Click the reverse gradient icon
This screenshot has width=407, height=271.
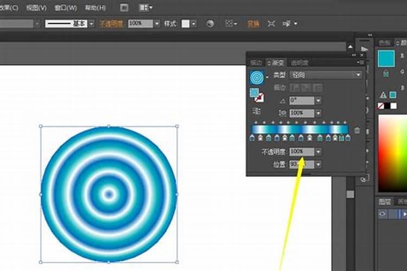coord(257,112)
